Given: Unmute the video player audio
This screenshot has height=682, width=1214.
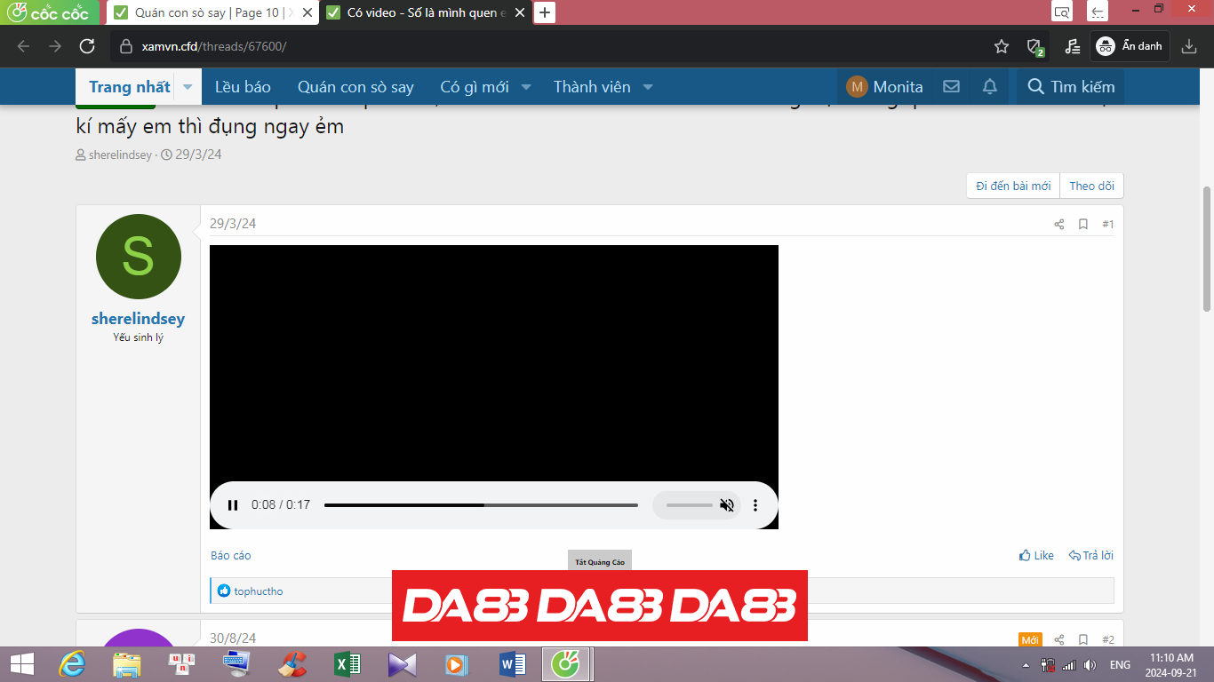Looking at the screenshot, I should coord(727,504).
